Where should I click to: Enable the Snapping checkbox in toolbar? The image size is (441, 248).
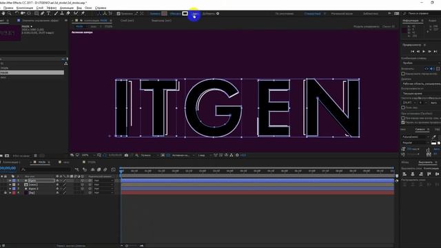[119, 14]
